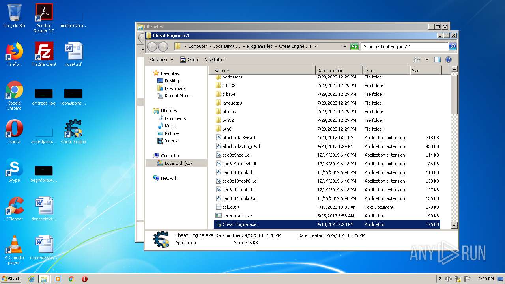
Task: Click the file list scroll down arrow
Action: [454, 226]
